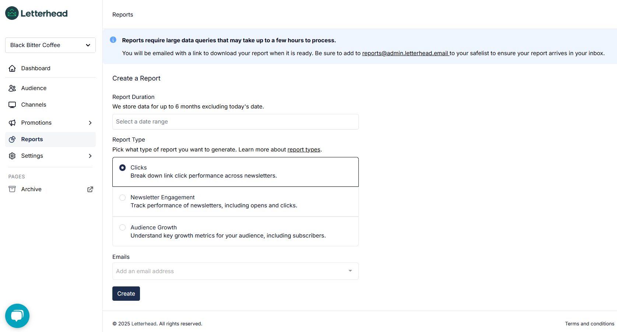
Task: Click the Select a date range field
Action: [235, 122]
